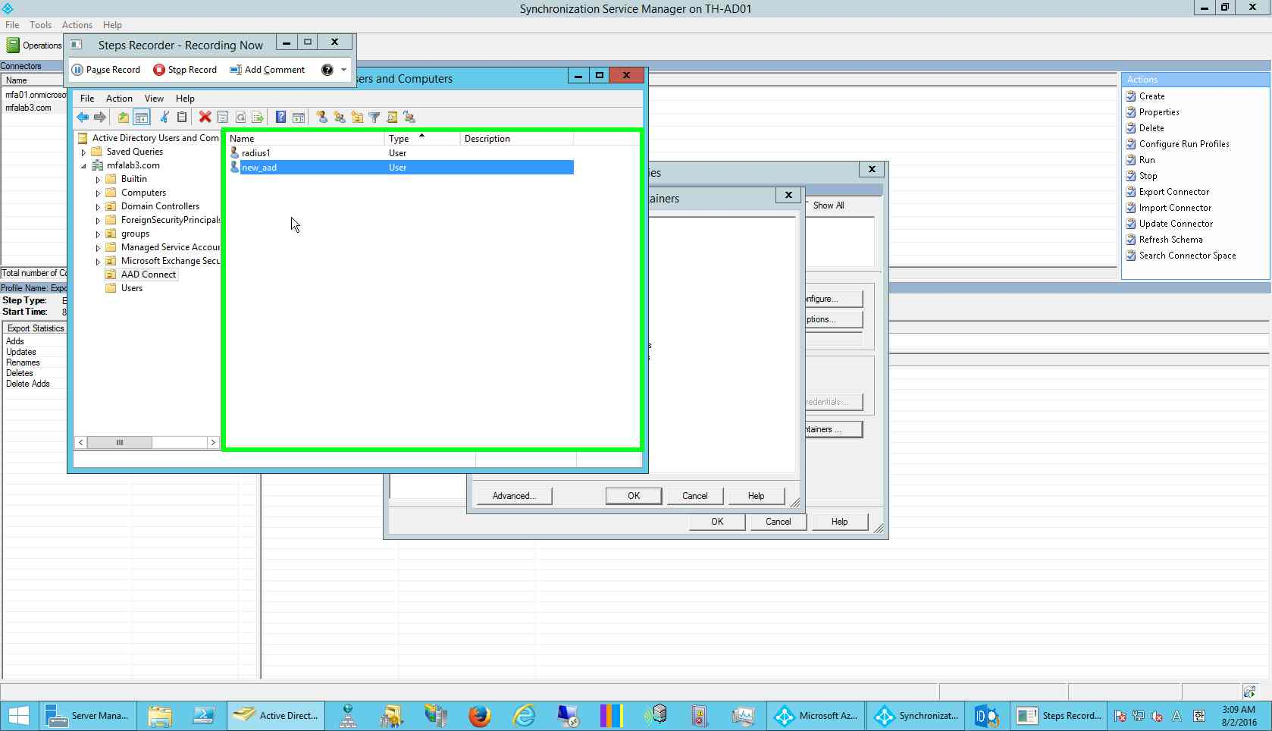Click Cancel in the containers dialog
Screen dimensions: 1272x731
pyautogui.click(x=694, y=496)
